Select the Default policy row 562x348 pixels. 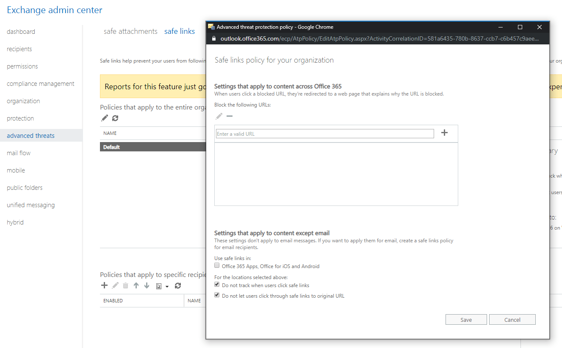(153, 147)
